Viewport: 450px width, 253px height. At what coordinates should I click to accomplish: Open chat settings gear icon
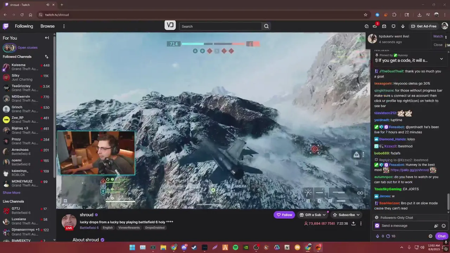pos(430,236)
